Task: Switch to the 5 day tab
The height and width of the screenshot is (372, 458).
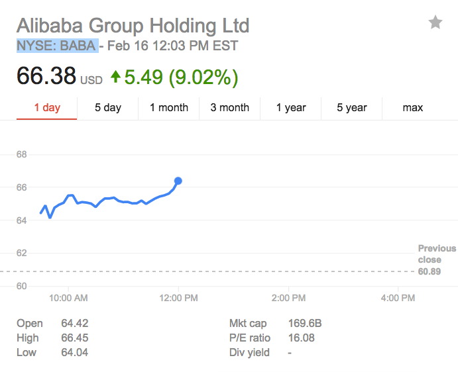Action: (x=107, y=108)
